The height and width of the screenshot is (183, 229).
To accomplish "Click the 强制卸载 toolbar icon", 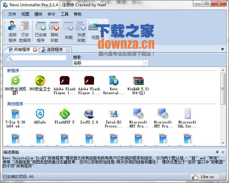I will [x=54, y=31].
